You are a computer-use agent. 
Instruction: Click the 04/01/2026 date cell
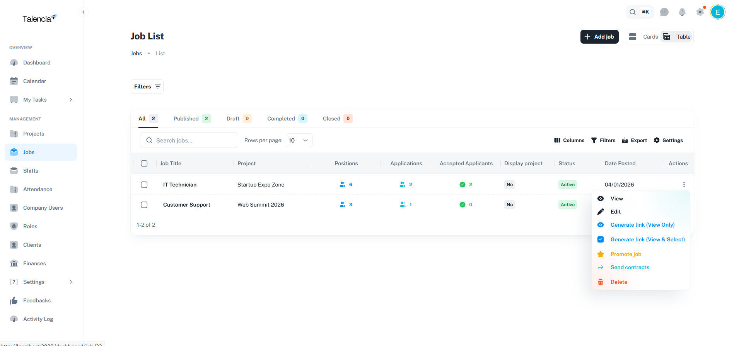pos(619,185)
